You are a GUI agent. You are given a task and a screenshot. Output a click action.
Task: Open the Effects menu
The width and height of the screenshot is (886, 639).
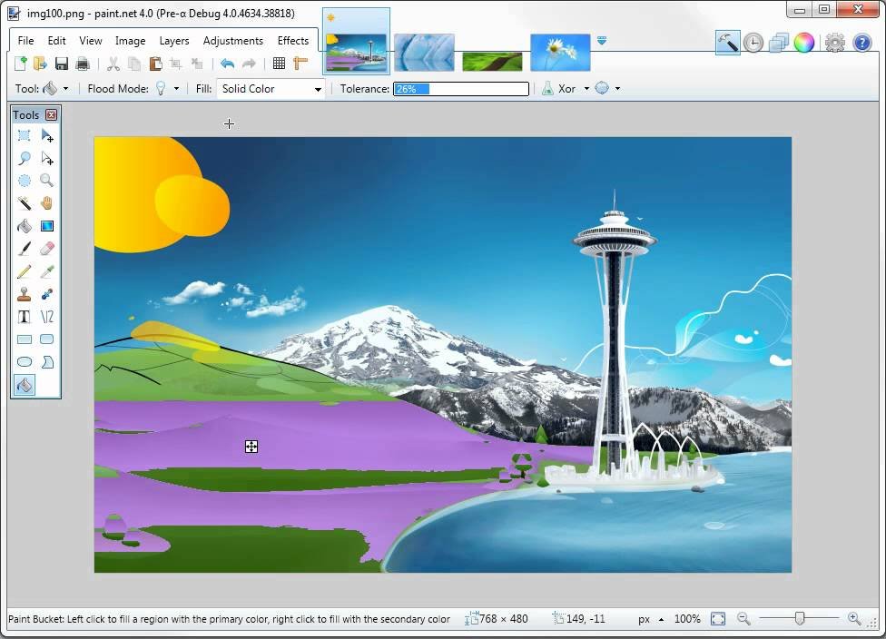[x=292, y=41]
